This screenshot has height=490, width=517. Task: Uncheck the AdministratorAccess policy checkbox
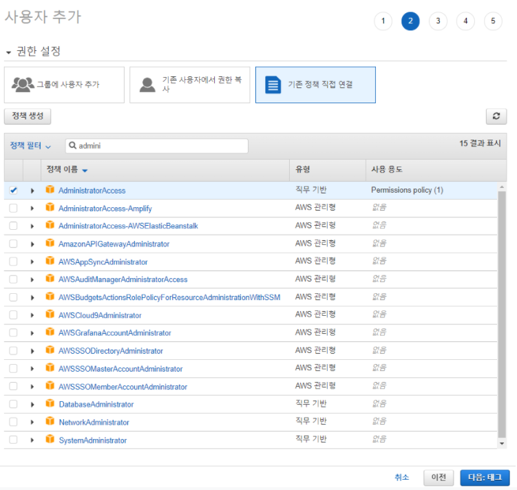[13, 191]
